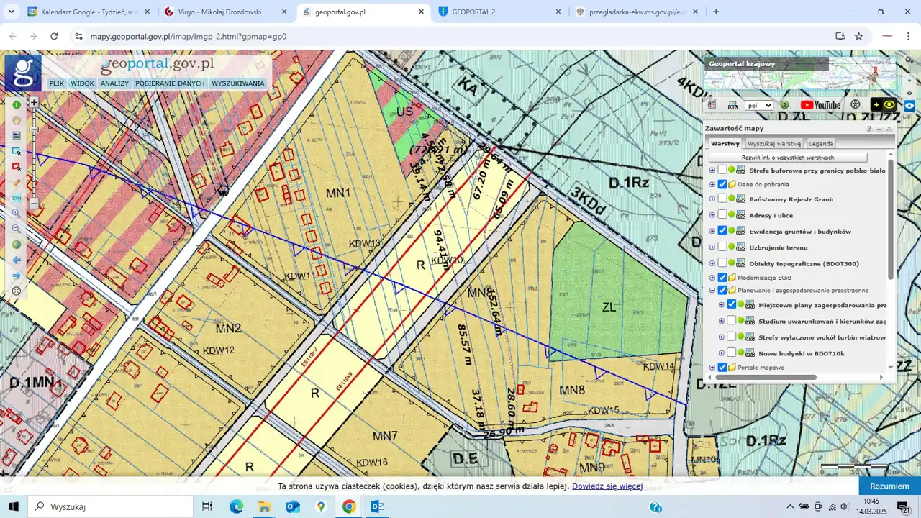Expand the Dane do pobrania group
Image resolution: width=921 pixels, height=518 pixels.
pos(712,184)
